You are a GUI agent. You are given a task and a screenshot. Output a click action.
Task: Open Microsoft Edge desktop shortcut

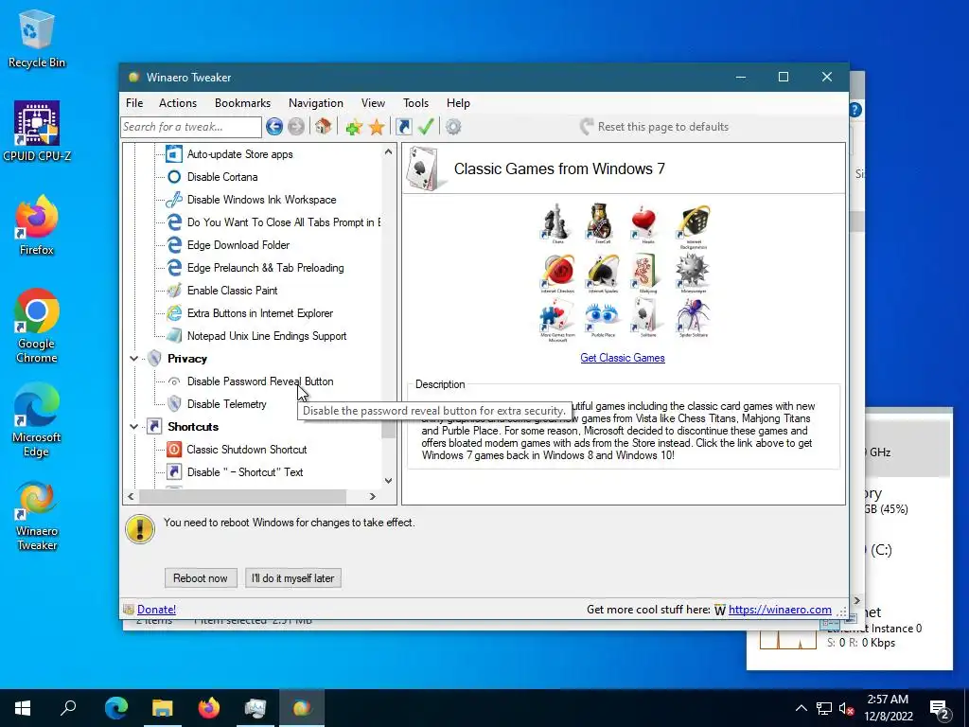[x=37, y=420]
